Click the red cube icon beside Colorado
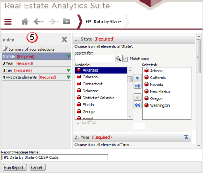This screenshot has height=173, width=203. (79, 77)
